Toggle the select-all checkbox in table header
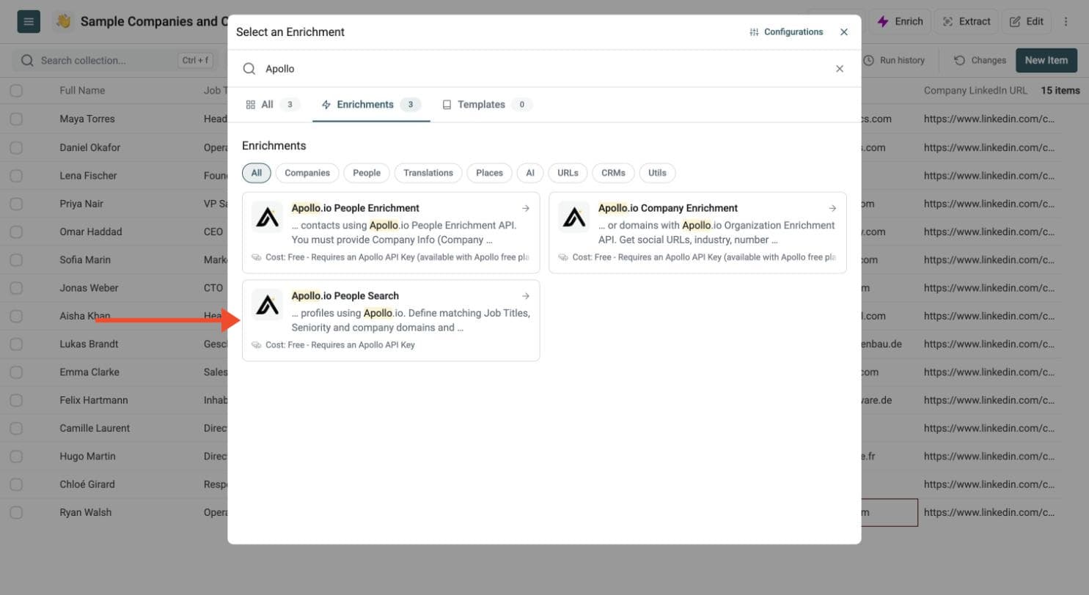 pyautogui.click(x=16, y=91)
